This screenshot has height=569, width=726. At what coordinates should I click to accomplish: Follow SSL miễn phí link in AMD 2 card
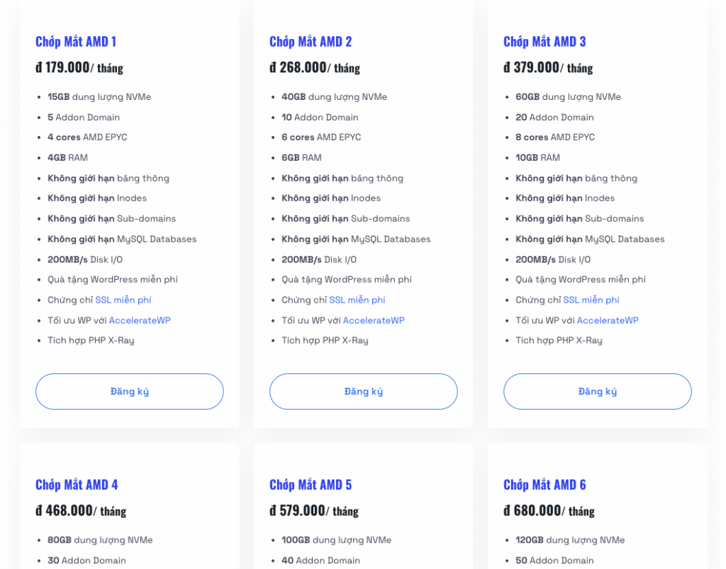point(357,300)
